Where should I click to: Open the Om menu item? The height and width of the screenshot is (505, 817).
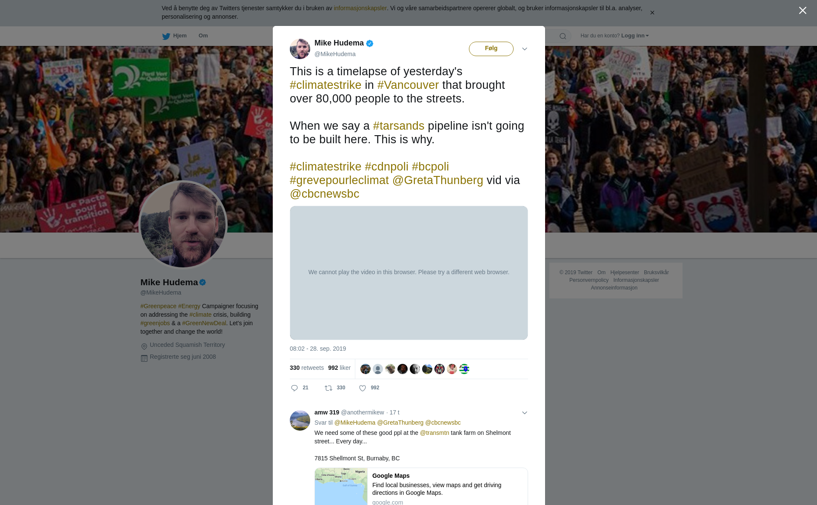[203, 36]
